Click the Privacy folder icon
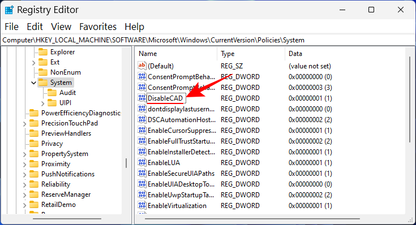This screenshot has height=225, width=416. [34, 144]
